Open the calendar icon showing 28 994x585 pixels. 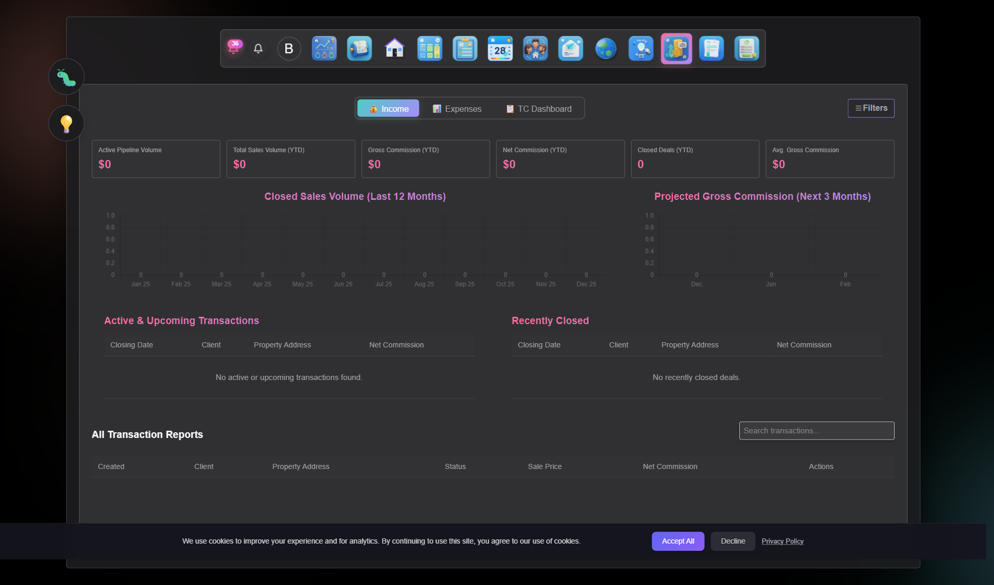coord(500,49)
